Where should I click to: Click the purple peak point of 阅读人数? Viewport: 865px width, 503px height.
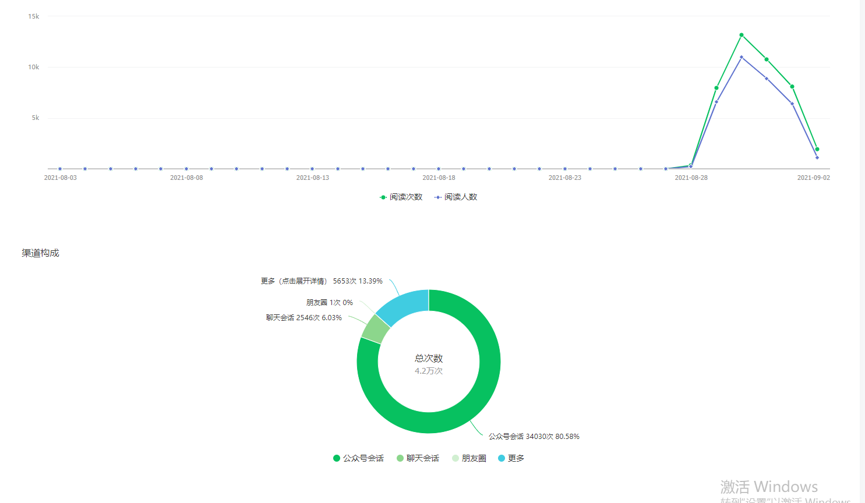coord(742,57)
